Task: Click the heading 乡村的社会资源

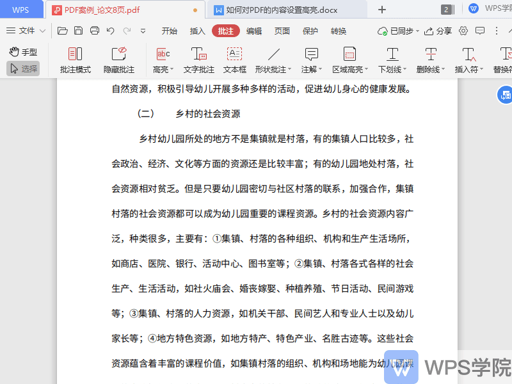Action: coord(207,114)
